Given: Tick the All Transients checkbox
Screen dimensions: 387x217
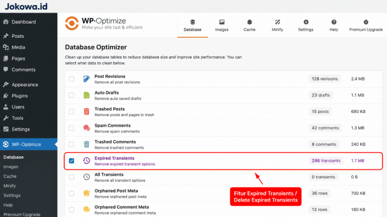Looking at the screenshot, I should (72, 177).
